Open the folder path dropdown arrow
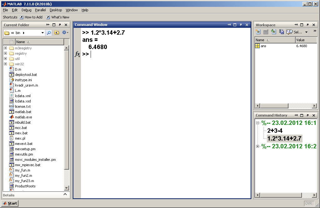This screenshot has width=320, height=208. [42, 33]
